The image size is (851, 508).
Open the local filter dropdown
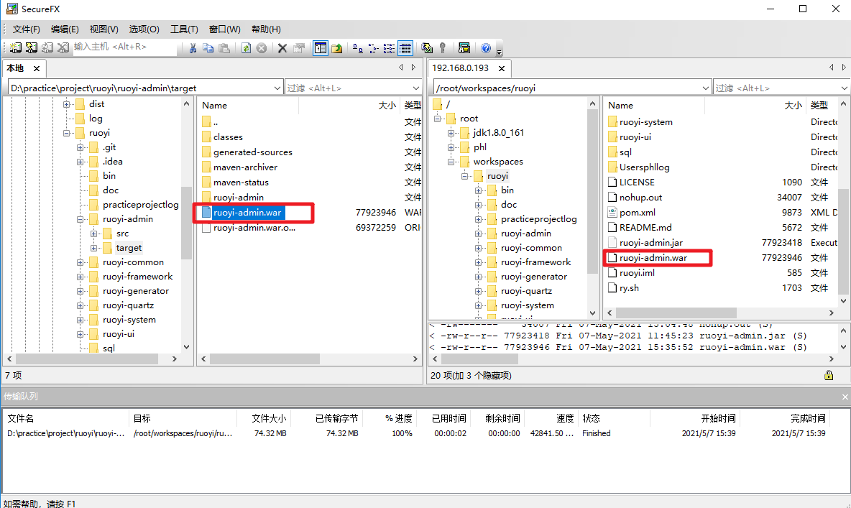coord(416,88)
